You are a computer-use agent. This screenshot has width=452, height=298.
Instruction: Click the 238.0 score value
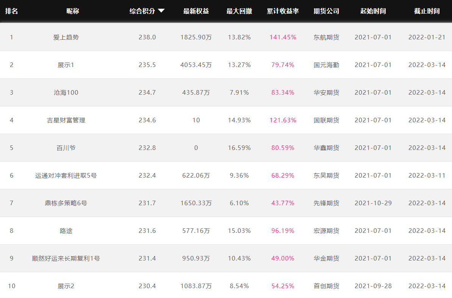147,37
